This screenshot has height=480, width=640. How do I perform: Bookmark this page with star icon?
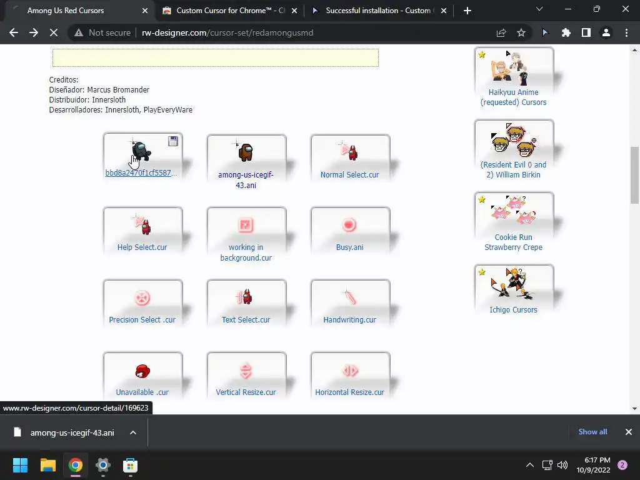pyautogui.click(x=521, y=32)
